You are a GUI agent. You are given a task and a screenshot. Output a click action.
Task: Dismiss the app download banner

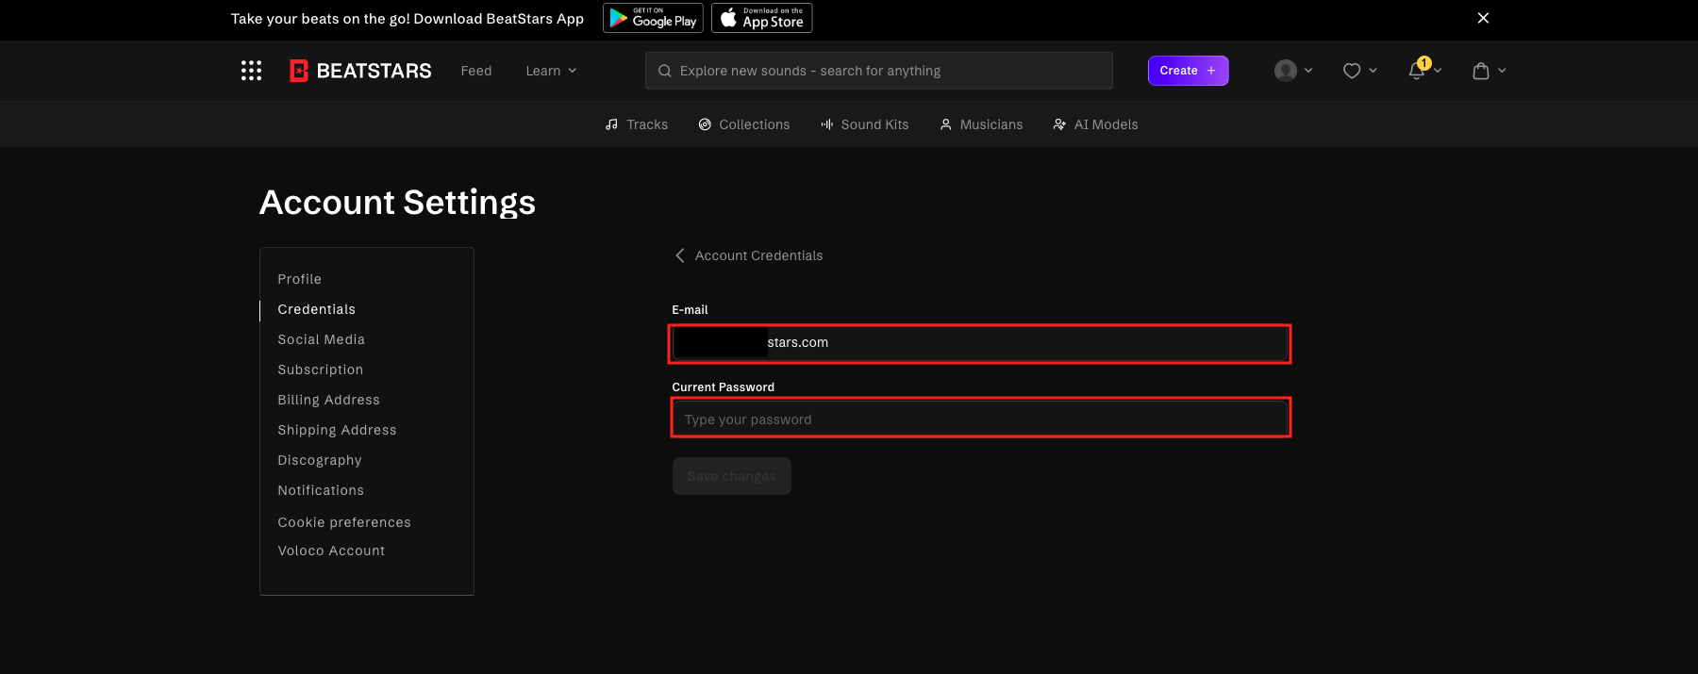tap(1483, 18)
